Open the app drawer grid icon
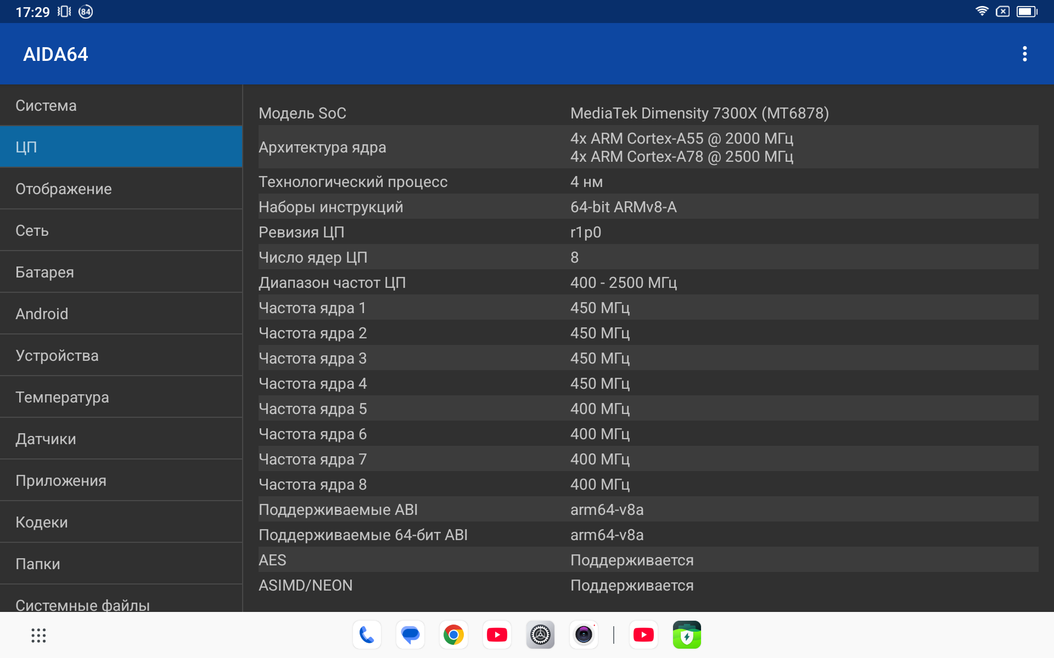Screen dimensions: 1054x658 pos(38,635)
